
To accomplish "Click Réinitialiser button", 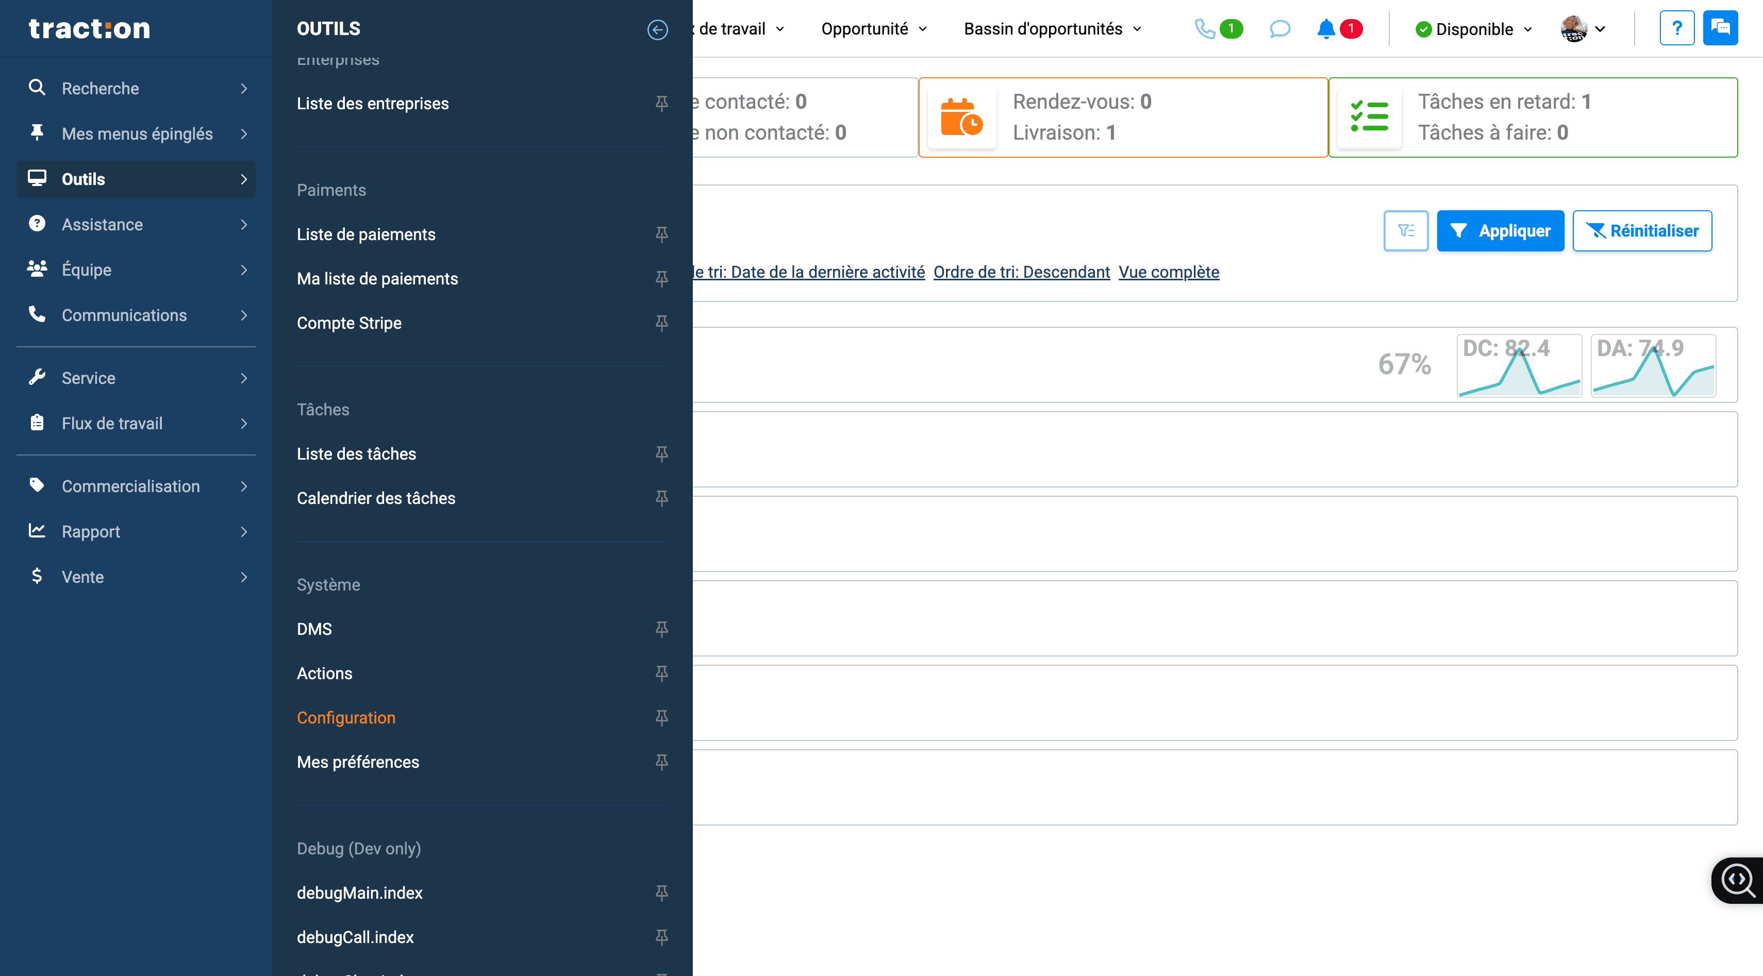I will click(x=1642, y=231).
